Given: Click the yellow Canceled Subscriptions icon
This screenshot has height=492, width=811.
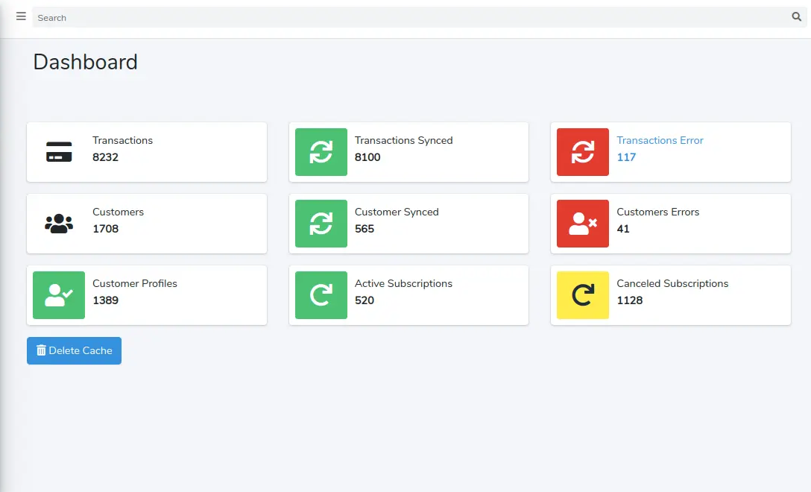Looking at the screenshot, I should pos(582,295).
